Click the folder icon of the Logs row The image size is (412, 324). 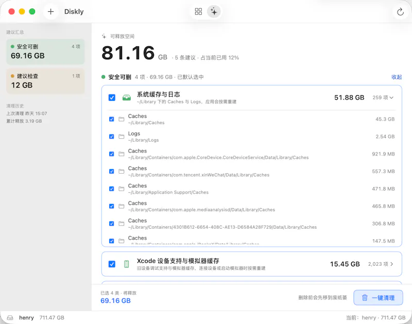tap(122, 137)
